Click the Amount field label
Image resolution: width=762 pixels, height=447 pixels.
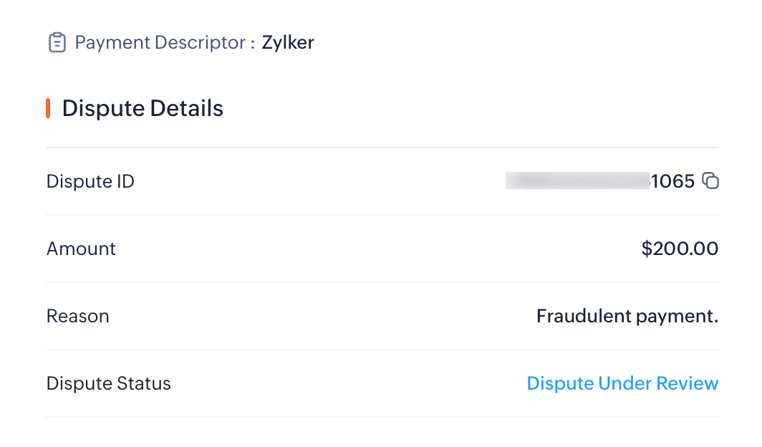click(81, 249)
